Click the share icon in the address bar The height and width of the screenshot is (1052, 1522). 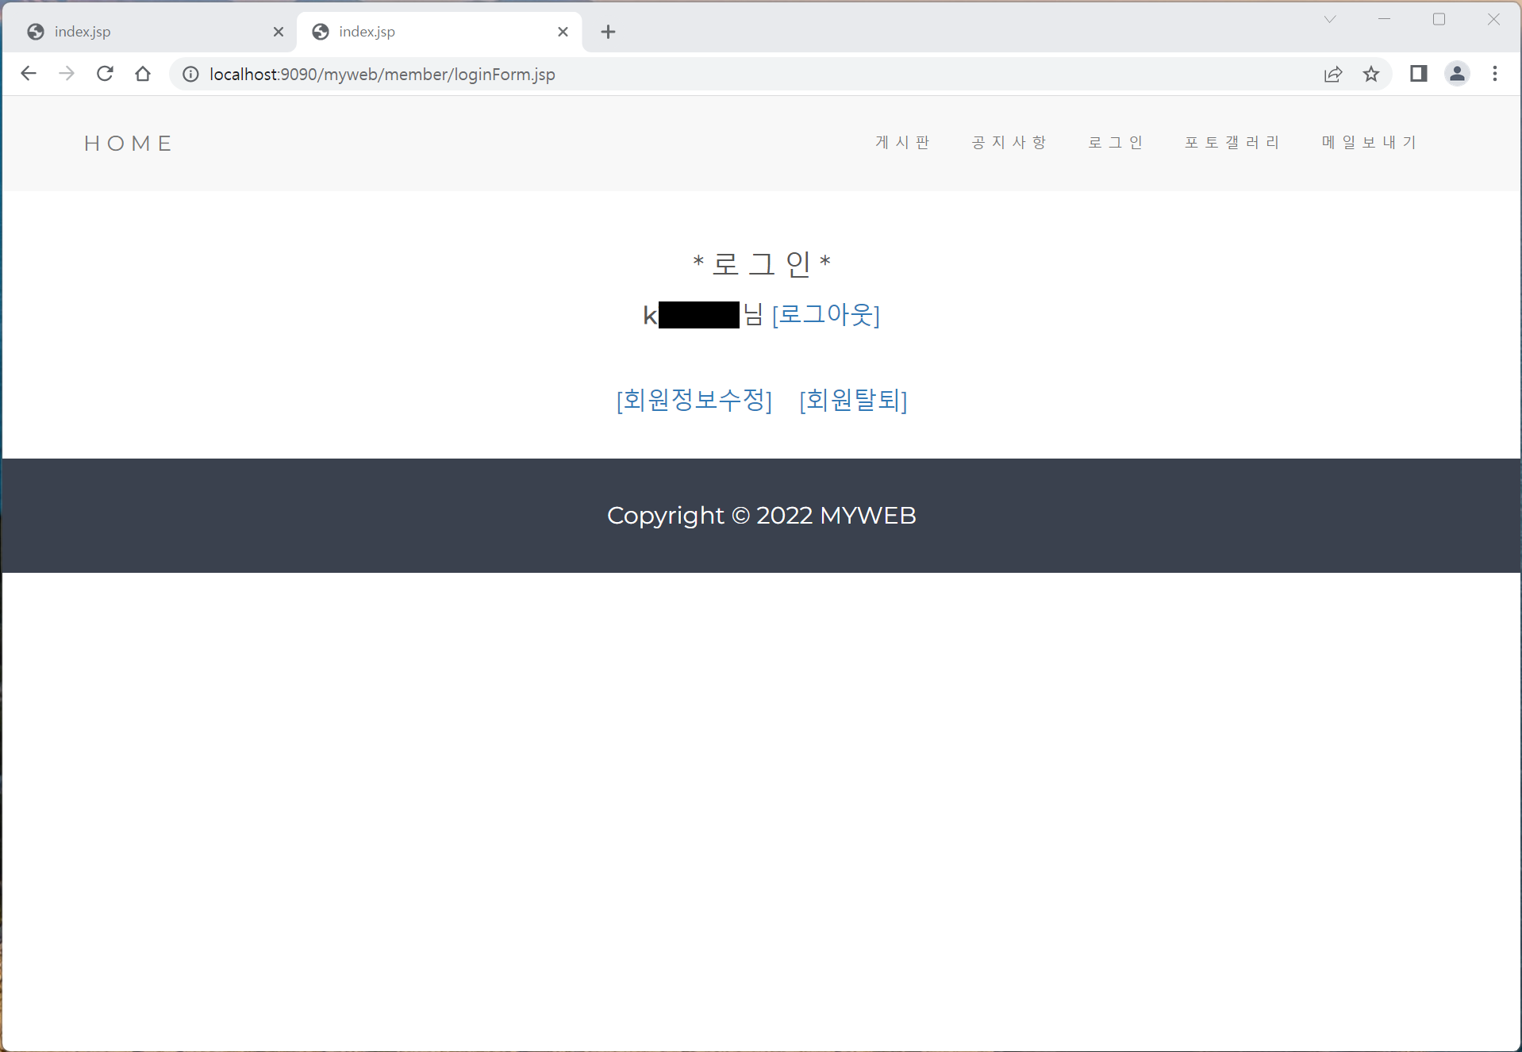coord(1333,74)
